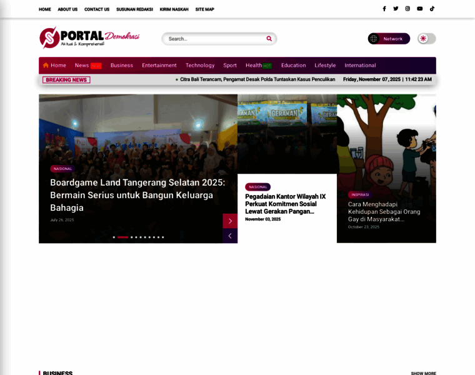Open Susunan Redaksi link in top bar
Image resolution: width=475 pixels, height=375 pixels.
pos(134,9)
